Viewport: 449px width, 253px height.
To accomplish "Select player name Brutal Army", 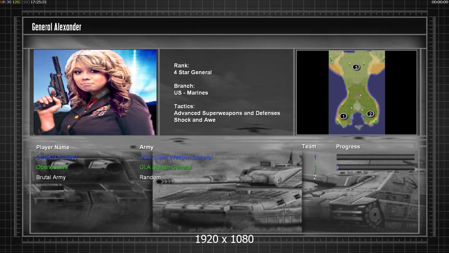I will [x=51, y=178].
